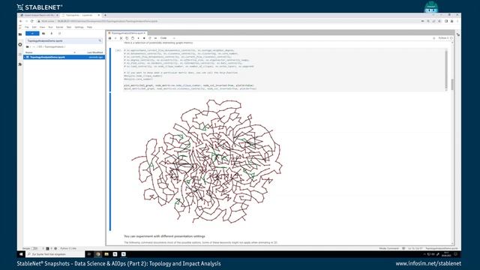Cut the selected cell with scissors icon
This screenshot has height=270, width=480.
[121, 38]
